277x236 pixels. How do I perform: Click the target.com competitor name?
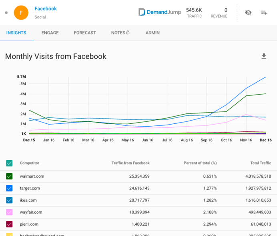click(30, 188)
